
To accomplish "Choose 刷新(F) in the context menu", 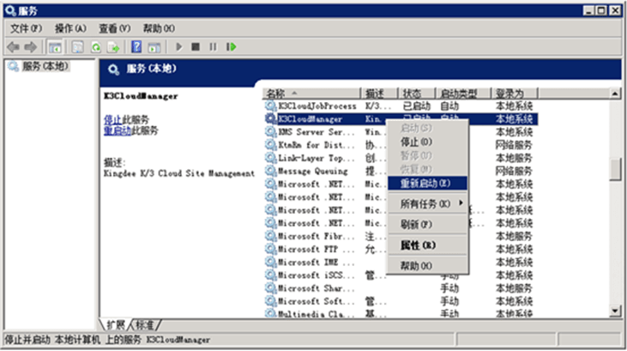I will [427, 225].
